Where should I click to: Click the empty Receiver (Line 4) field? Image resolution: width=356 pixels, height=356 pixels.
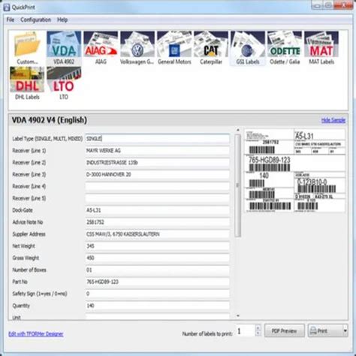click(158, 186)
